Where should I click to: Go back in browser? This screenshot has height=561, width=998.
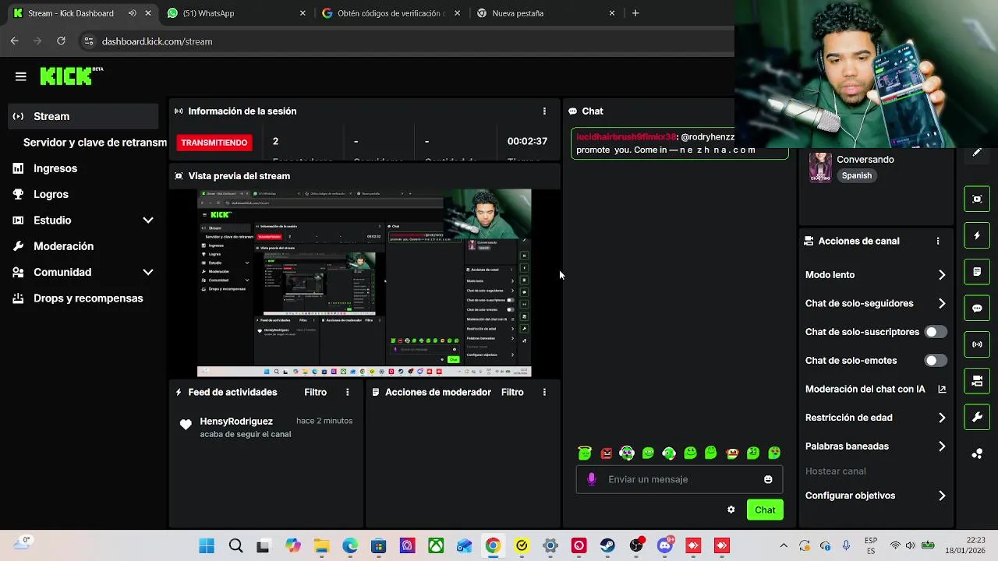pos(15,41)
